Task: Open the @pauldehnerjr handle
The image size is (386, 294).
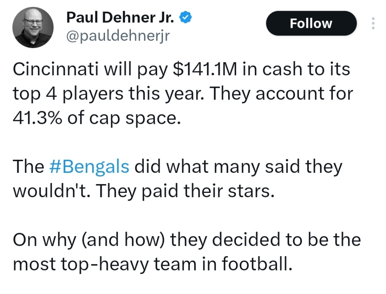Action: (118, 36)
